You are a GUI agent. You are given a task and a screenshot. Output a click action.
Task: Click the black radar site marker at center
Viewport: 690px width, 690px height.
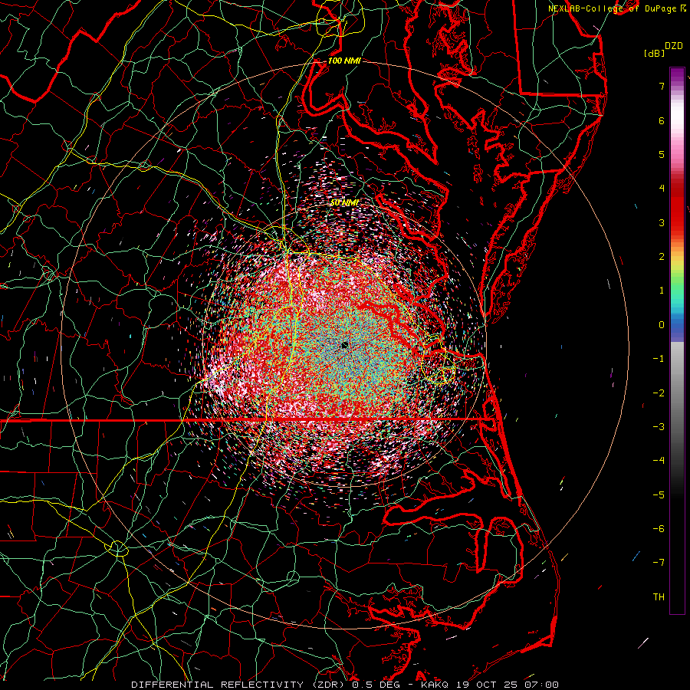pos(344,345)
